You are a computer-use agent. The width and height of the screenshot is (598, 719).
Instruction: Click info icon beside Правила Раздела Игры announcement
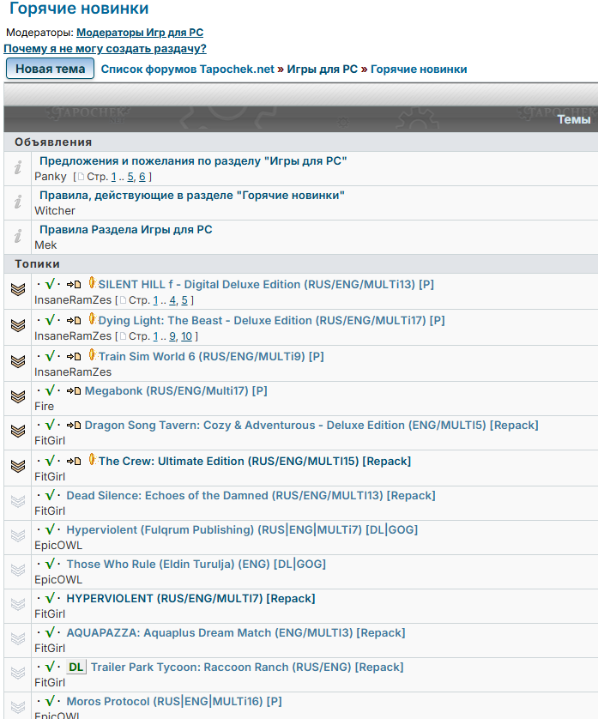[18, 236]
